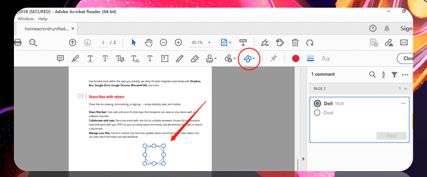The width and height of the screenshot is (427, 177).
Task: Go to next page arrow
Action: pos(87,43)
